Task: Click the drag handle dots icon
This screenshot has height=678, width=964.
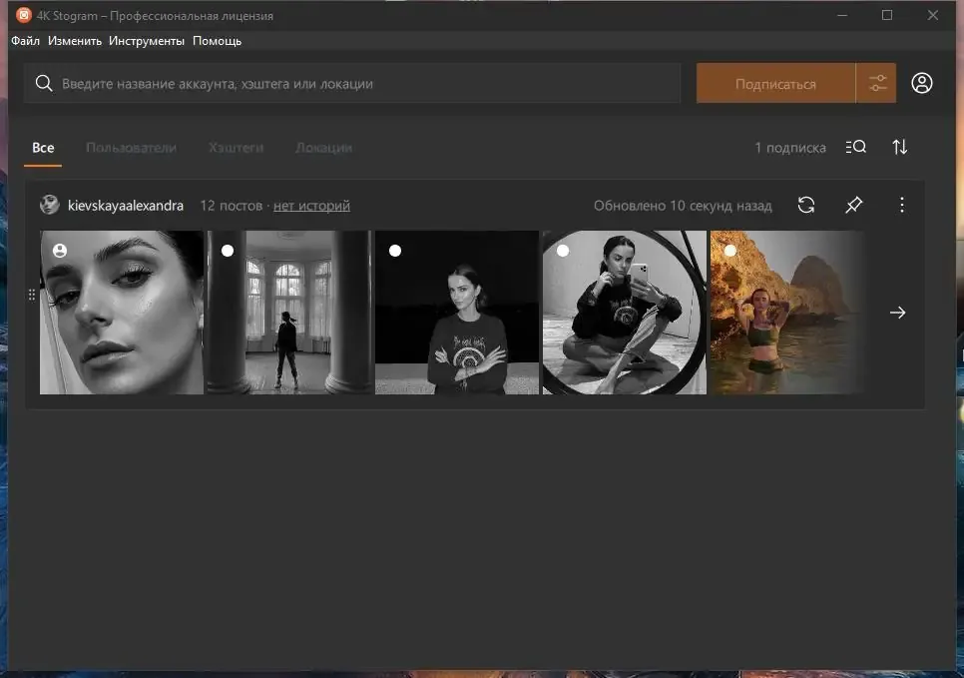Action: click(x=32, y=296)
